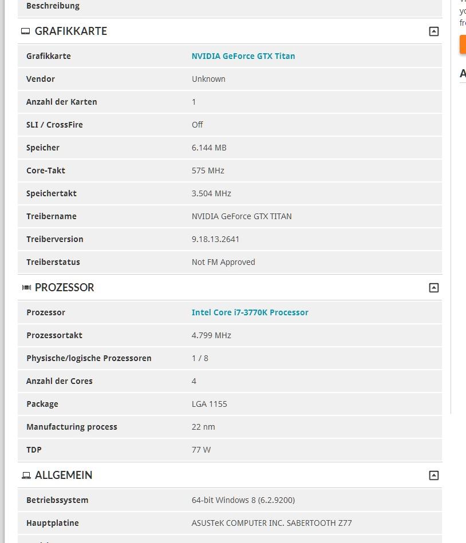
Task: Collapse the Grafikkarte section
Action: (x=434, y=31)
